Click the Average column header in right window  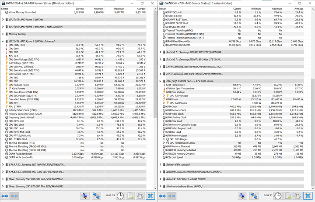[x=299, y=9]
